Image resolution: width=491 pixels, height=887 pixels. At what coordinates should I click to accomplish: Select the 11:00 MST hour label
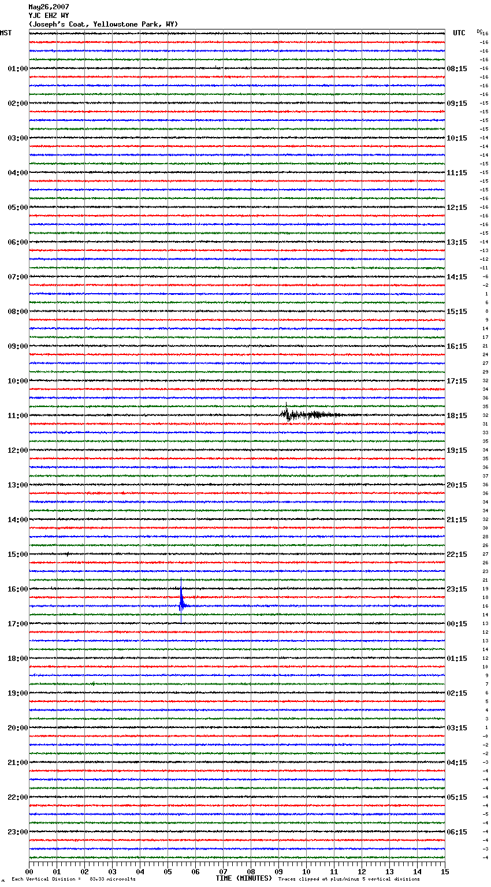17,416
